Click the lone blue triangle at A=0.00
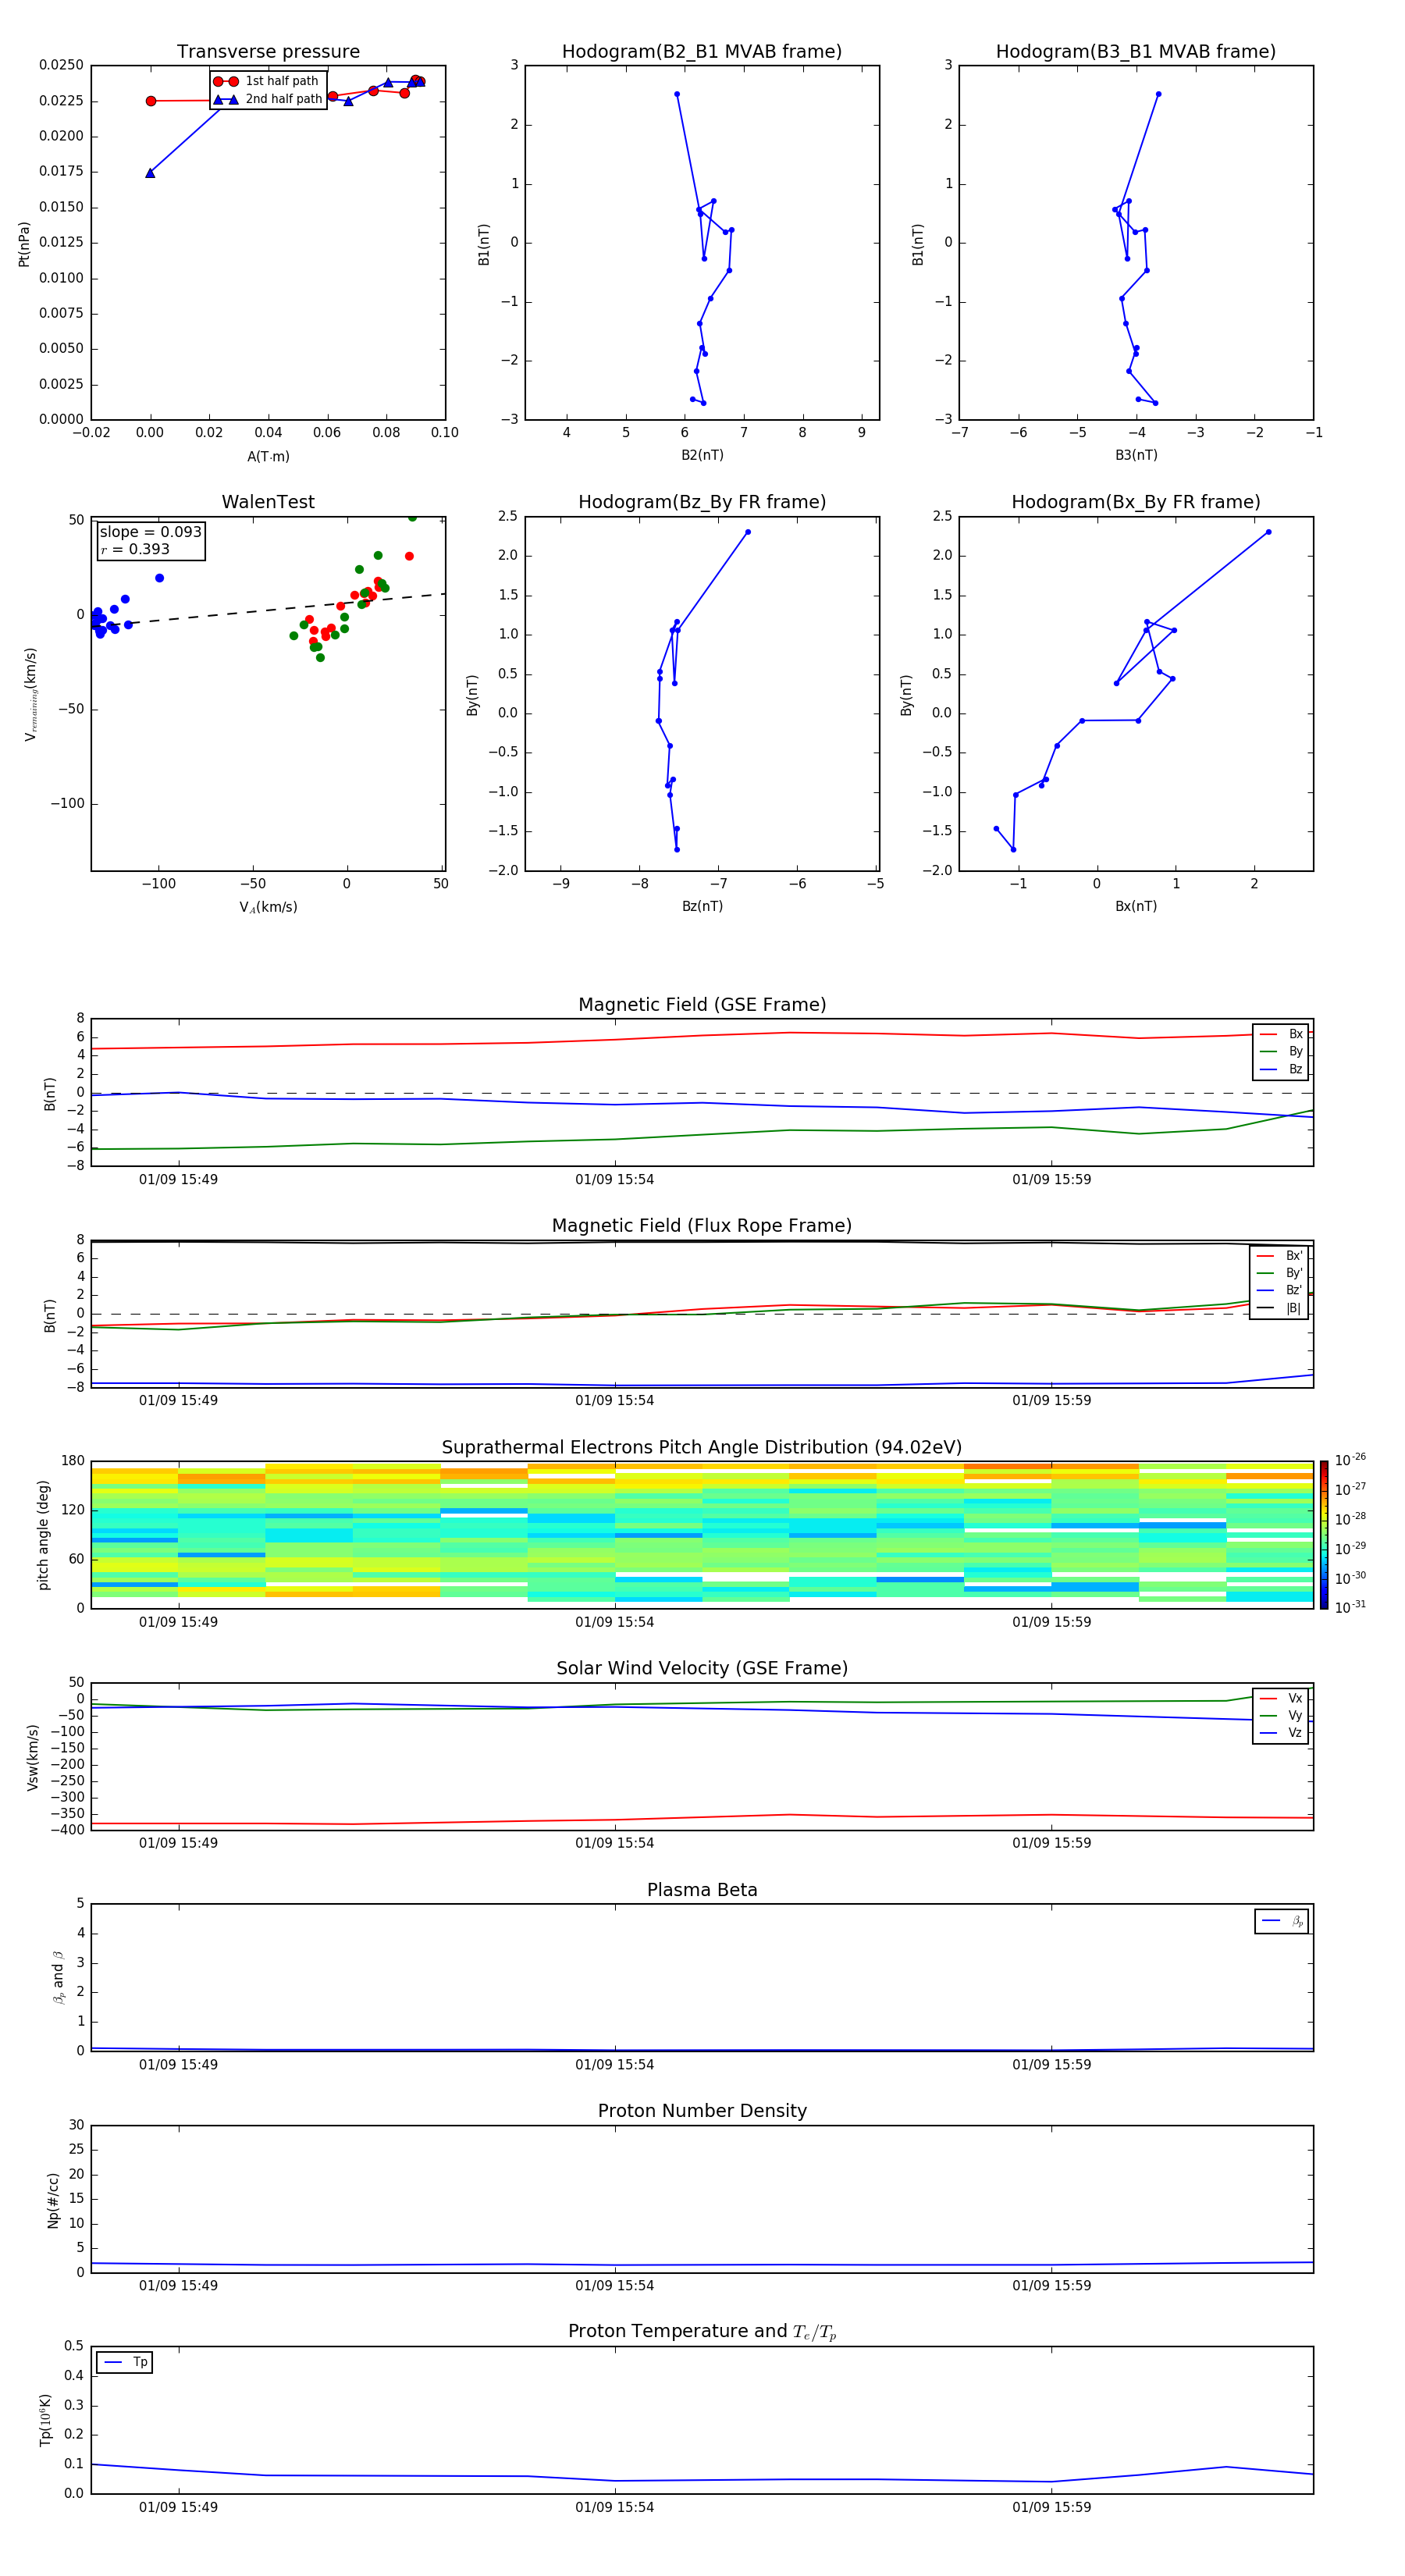1405x2576 pixels. tap(150, 173)
